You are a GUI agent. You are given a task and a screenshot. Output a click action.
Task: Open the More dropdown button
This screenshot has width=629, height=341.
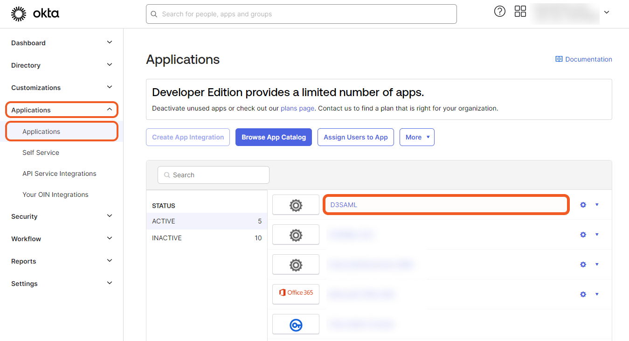tap(416, 137)
